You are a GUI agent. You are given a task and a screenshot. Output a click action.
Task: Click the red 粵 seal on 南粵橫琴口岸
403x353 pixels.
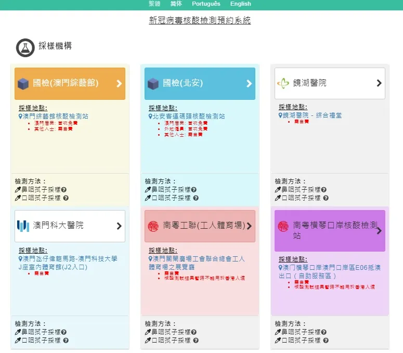283,226
